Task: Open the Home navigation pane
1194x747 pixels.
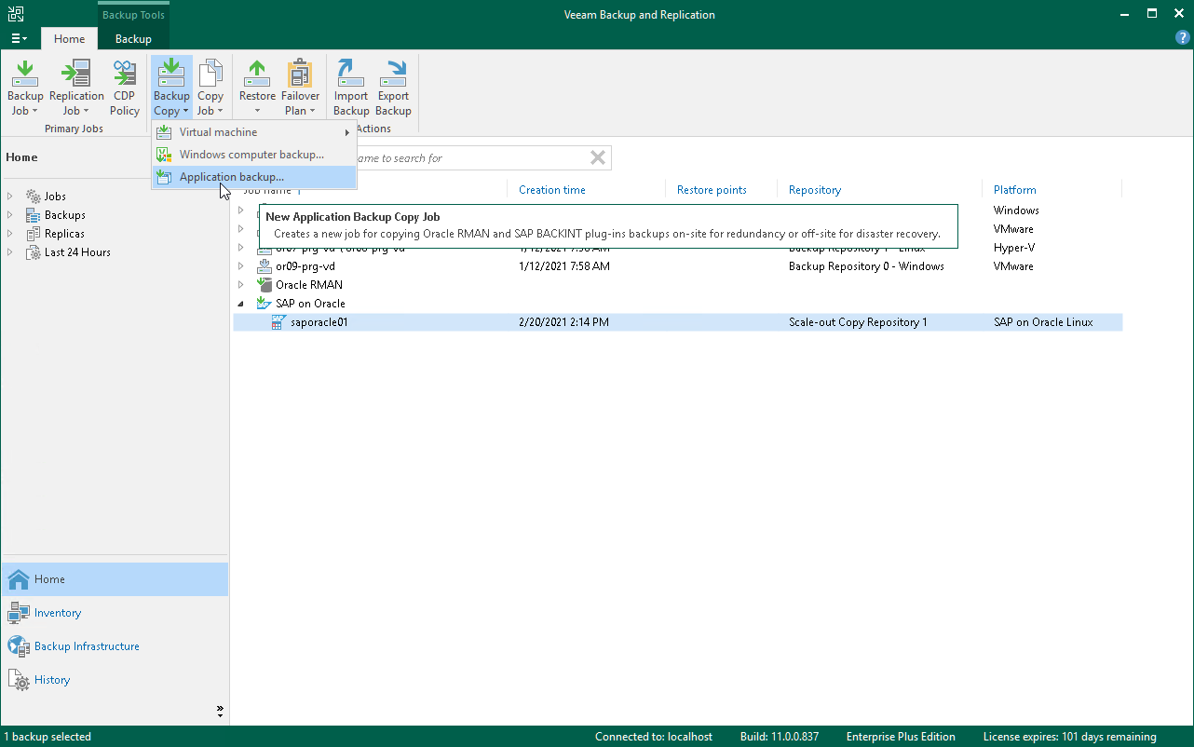Action: pos(115,579)
